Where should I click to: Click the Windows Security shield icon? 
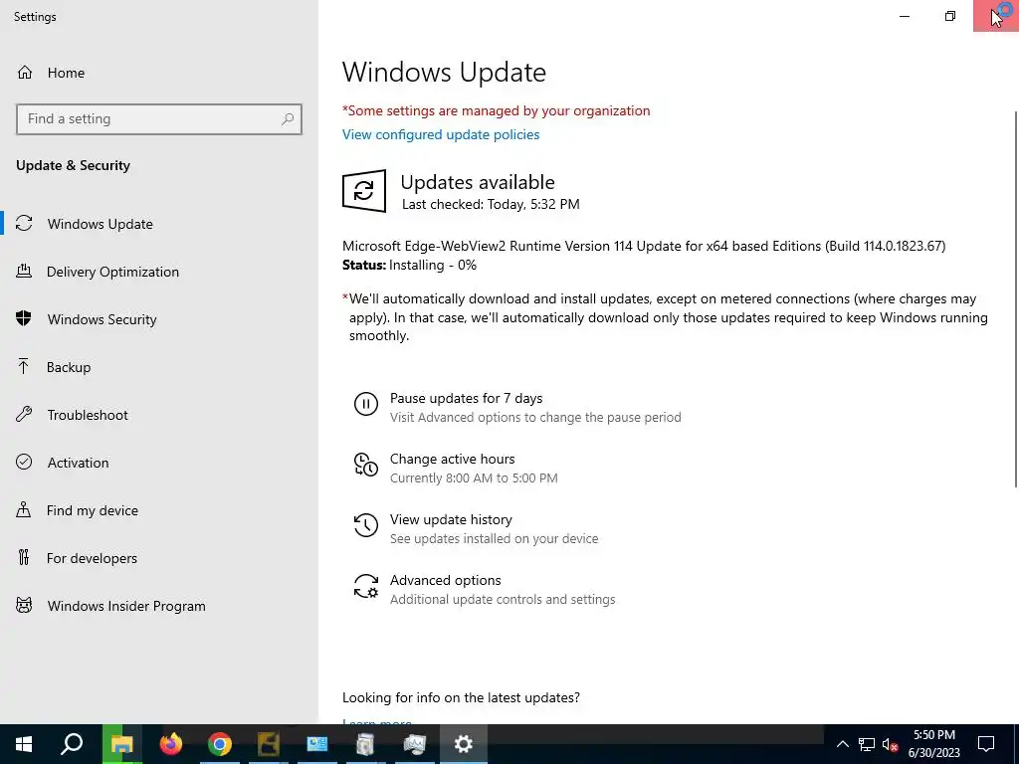[24, 318]
